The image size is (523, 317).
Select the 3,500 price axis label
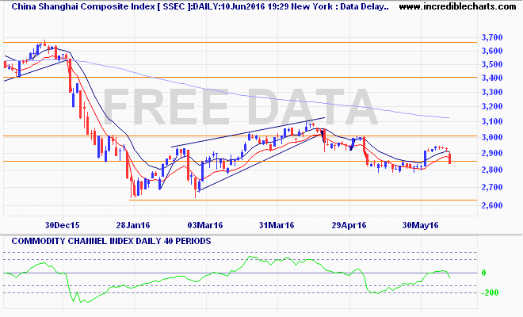click(492, 64)
